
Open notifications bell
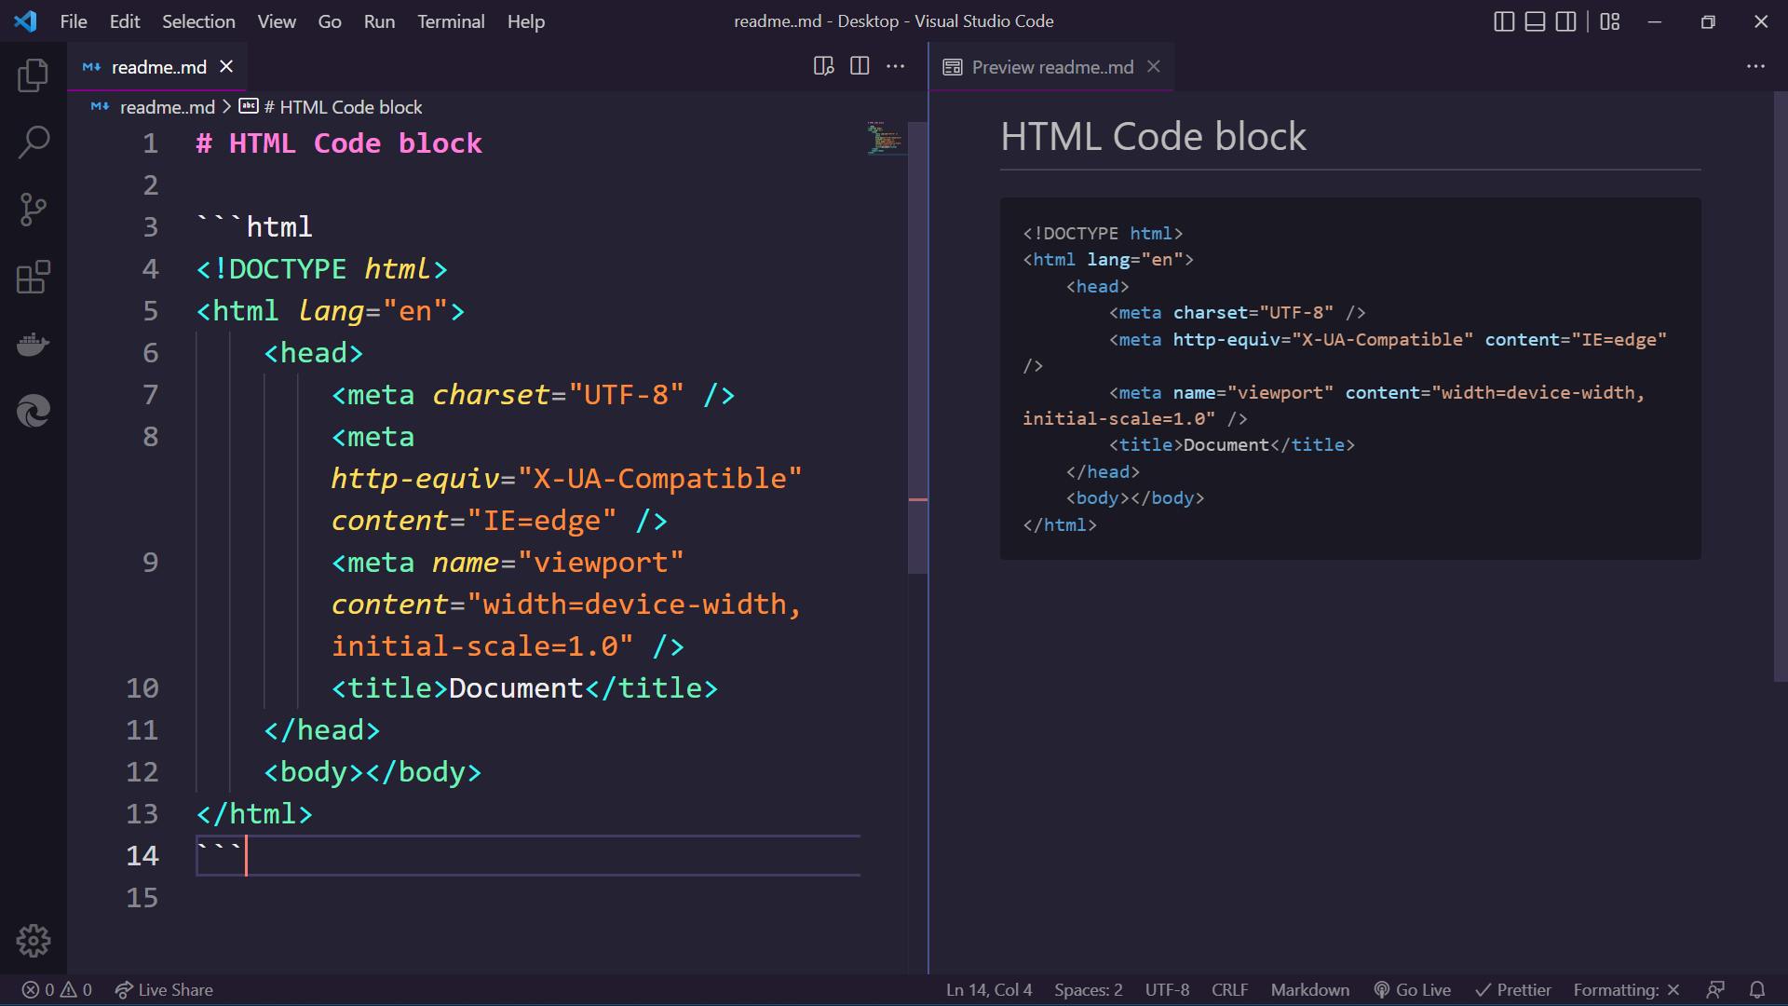click(1757, 989)
